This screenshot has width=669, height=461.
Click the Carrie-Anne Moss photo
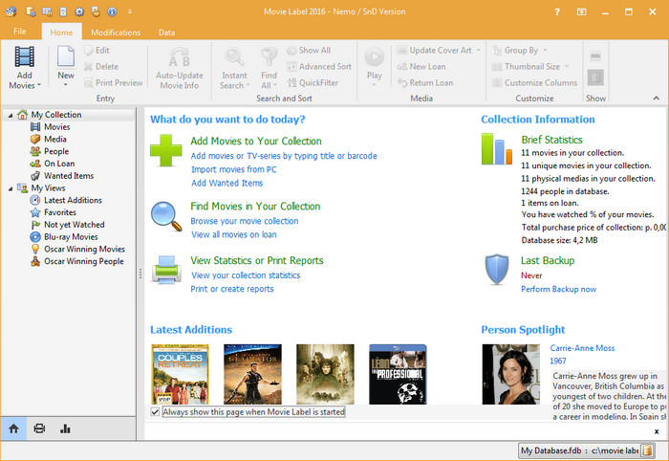pyautogui.click(x=511, y=374)
